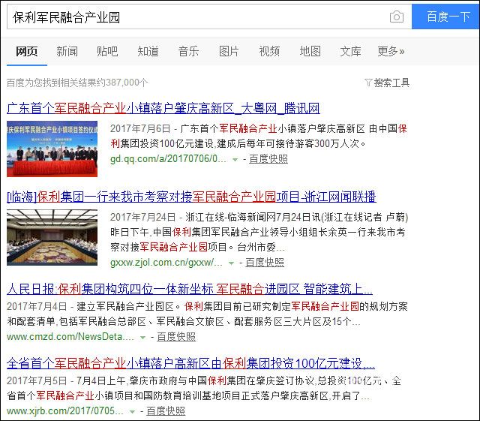Click the gxxw.zjol.com.cn result URL
Screen dimensions: 480x421
pos(166,263)
